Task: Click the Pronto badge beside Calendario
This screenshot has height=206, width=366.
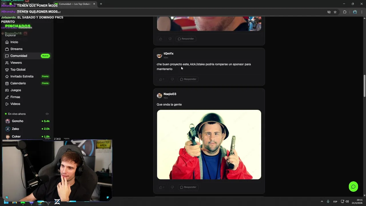Action: click(45, 83)
